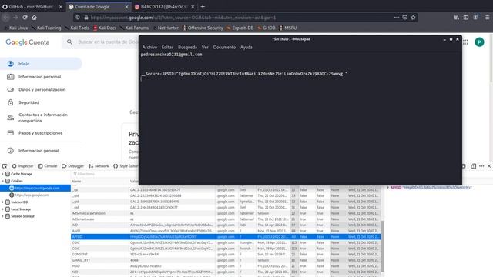Click the site security lock icon
This screenshot has width=493, height=277.
click(x=86, y=18)
